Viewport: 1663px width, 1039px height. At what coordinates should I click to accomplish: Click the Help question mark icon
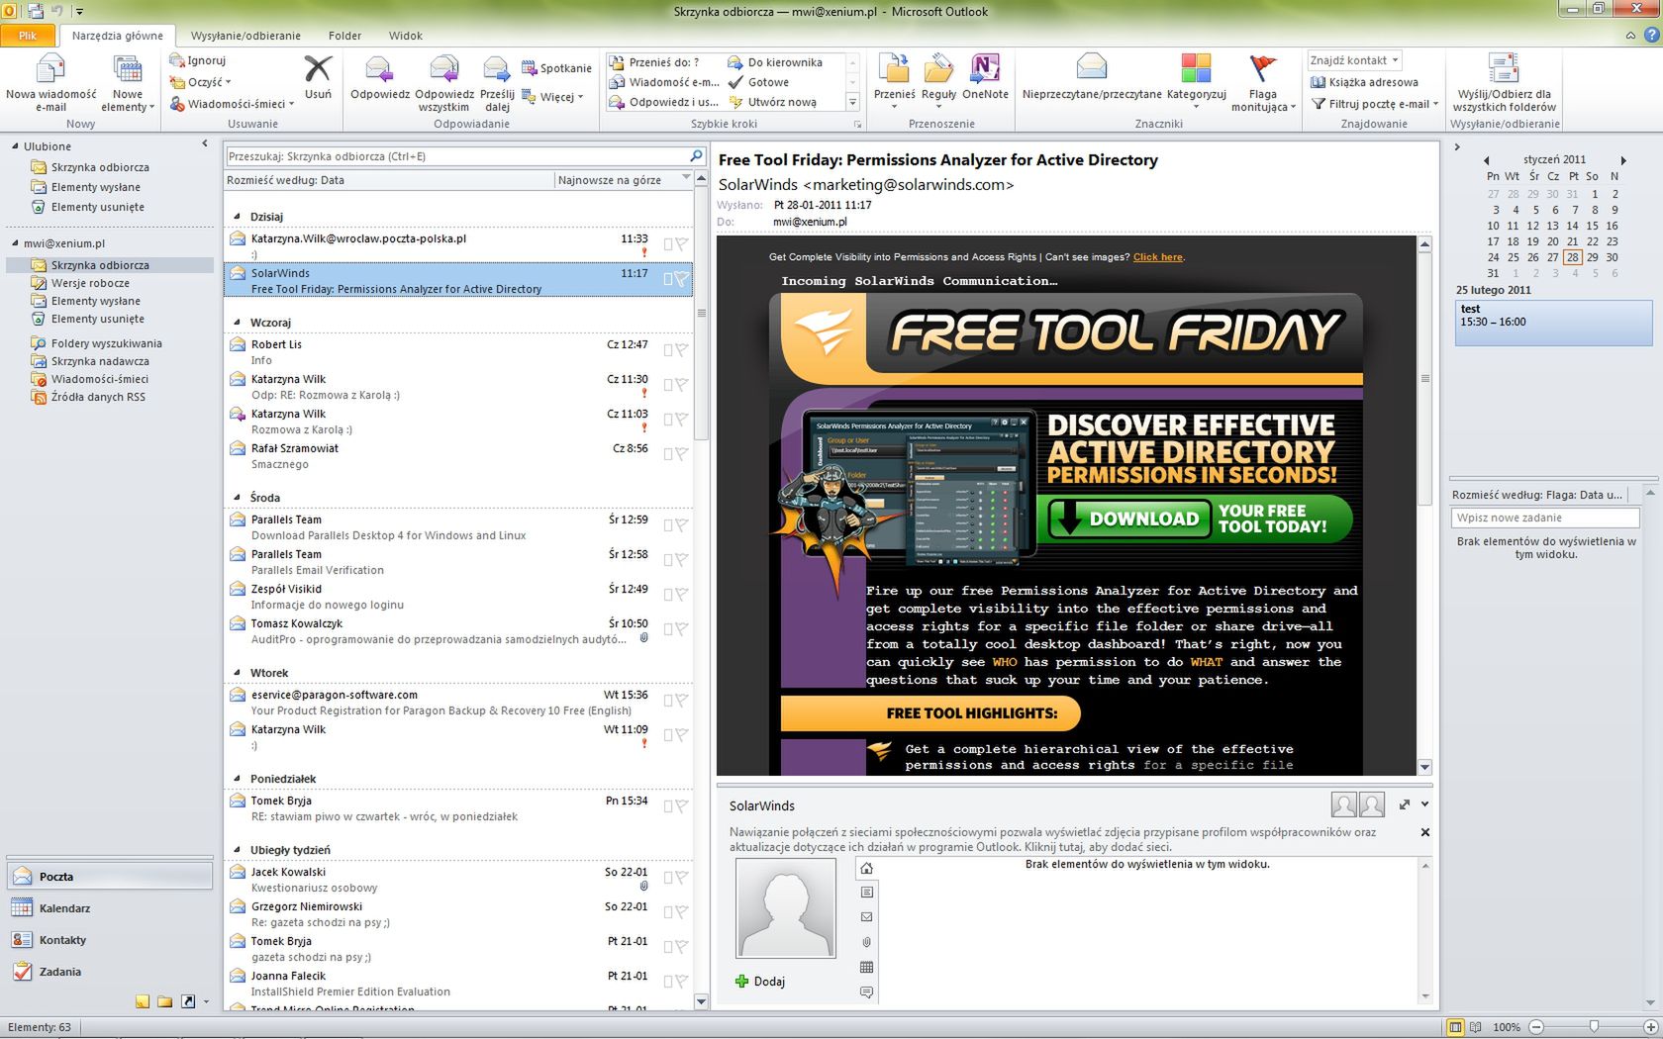pyautogui.click(x=1650, y=36)
